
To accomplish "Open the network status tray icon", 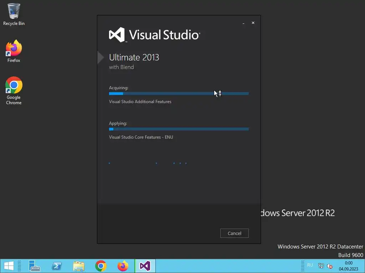I will click(x=321, y=266).
